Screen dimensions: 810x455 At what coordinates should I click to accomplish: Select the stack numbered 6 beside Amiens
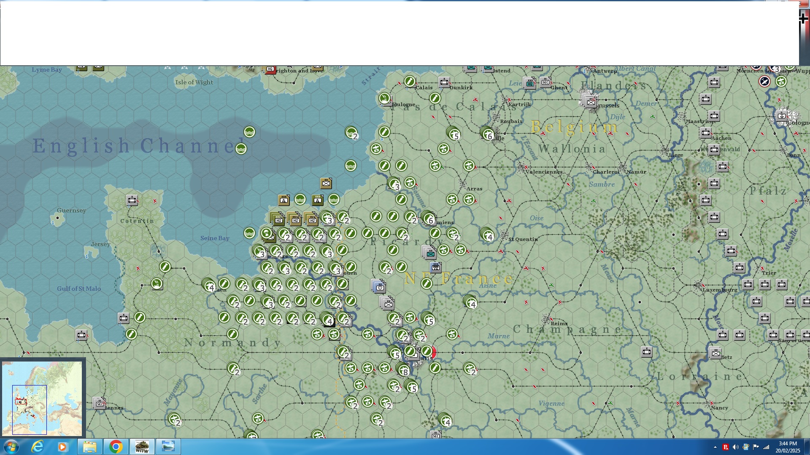[x=429, y=218]
